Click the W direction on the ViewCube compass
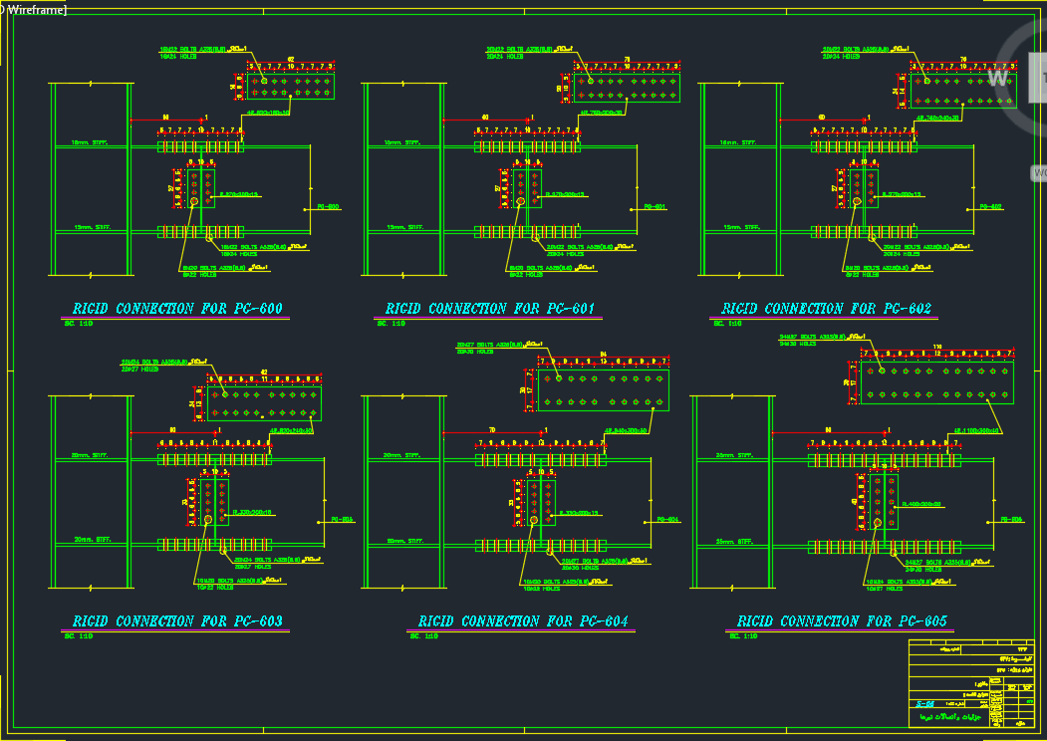 (x=997, y=79)
